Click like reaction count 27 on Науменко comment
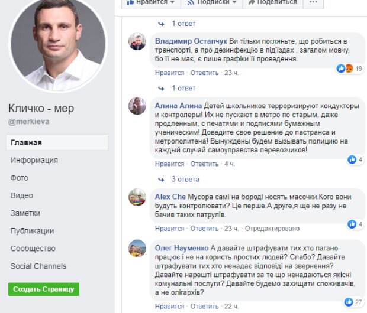This screenshot has width=367, height=313. (358, 302)
